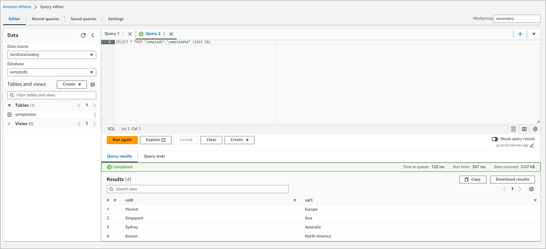The image size is (546, 249).
Task: Focus Filter tables and views field
Action: click(x=52, y=95)
